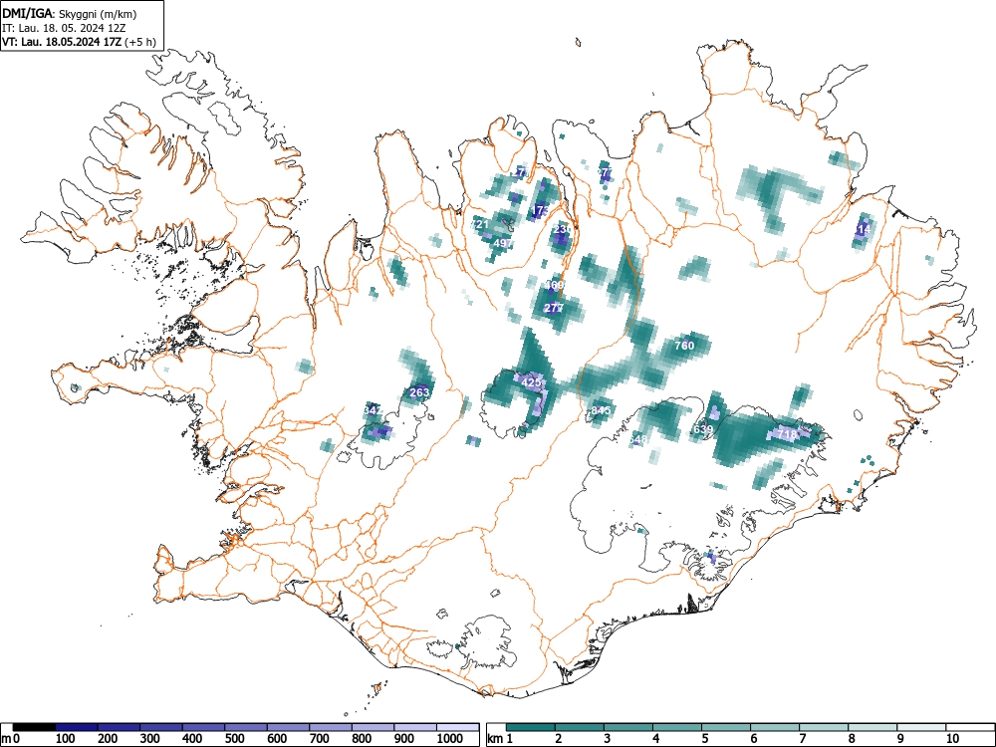Click the 800 label on the metre scale
Screen dimensions: 996x747
362,739
